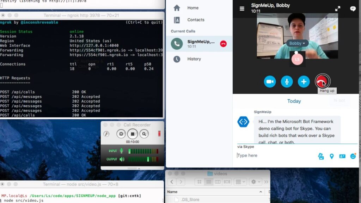Switch Finder to cover flow view
This screenshot has width=361, height=203.
tap(227, 182)
